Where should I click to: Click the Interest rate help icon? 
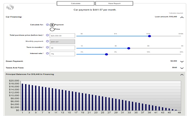pyautogui.click(x=47, y=53)
